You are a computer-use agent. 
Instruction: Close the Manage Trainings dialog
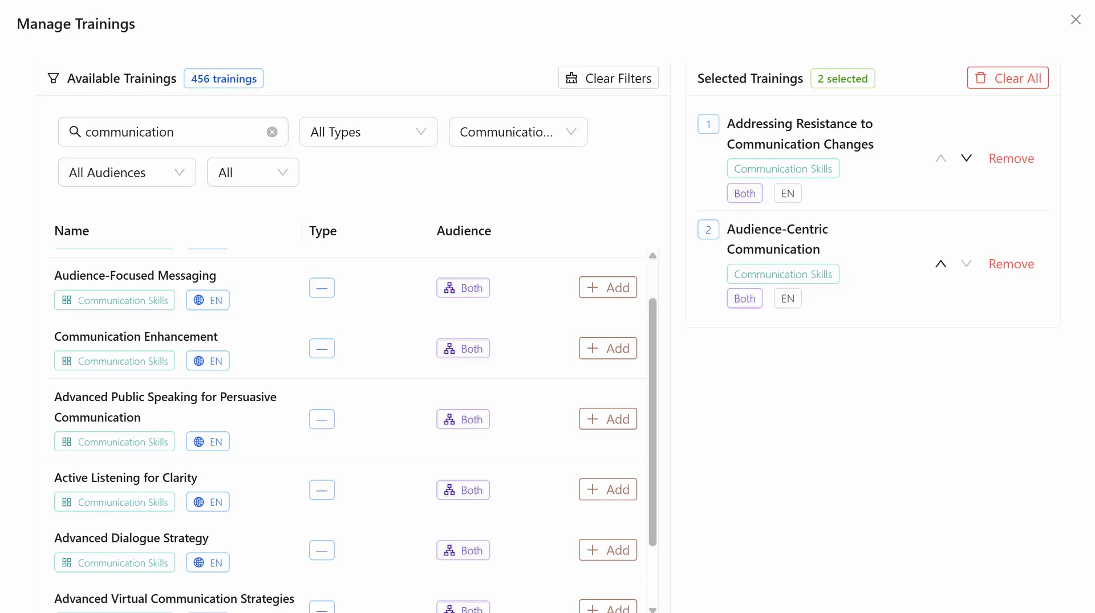point(1076,20)
